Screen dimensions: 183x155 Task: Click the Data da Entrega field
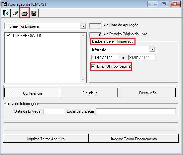pyautogui.click(x=54, y=111)
